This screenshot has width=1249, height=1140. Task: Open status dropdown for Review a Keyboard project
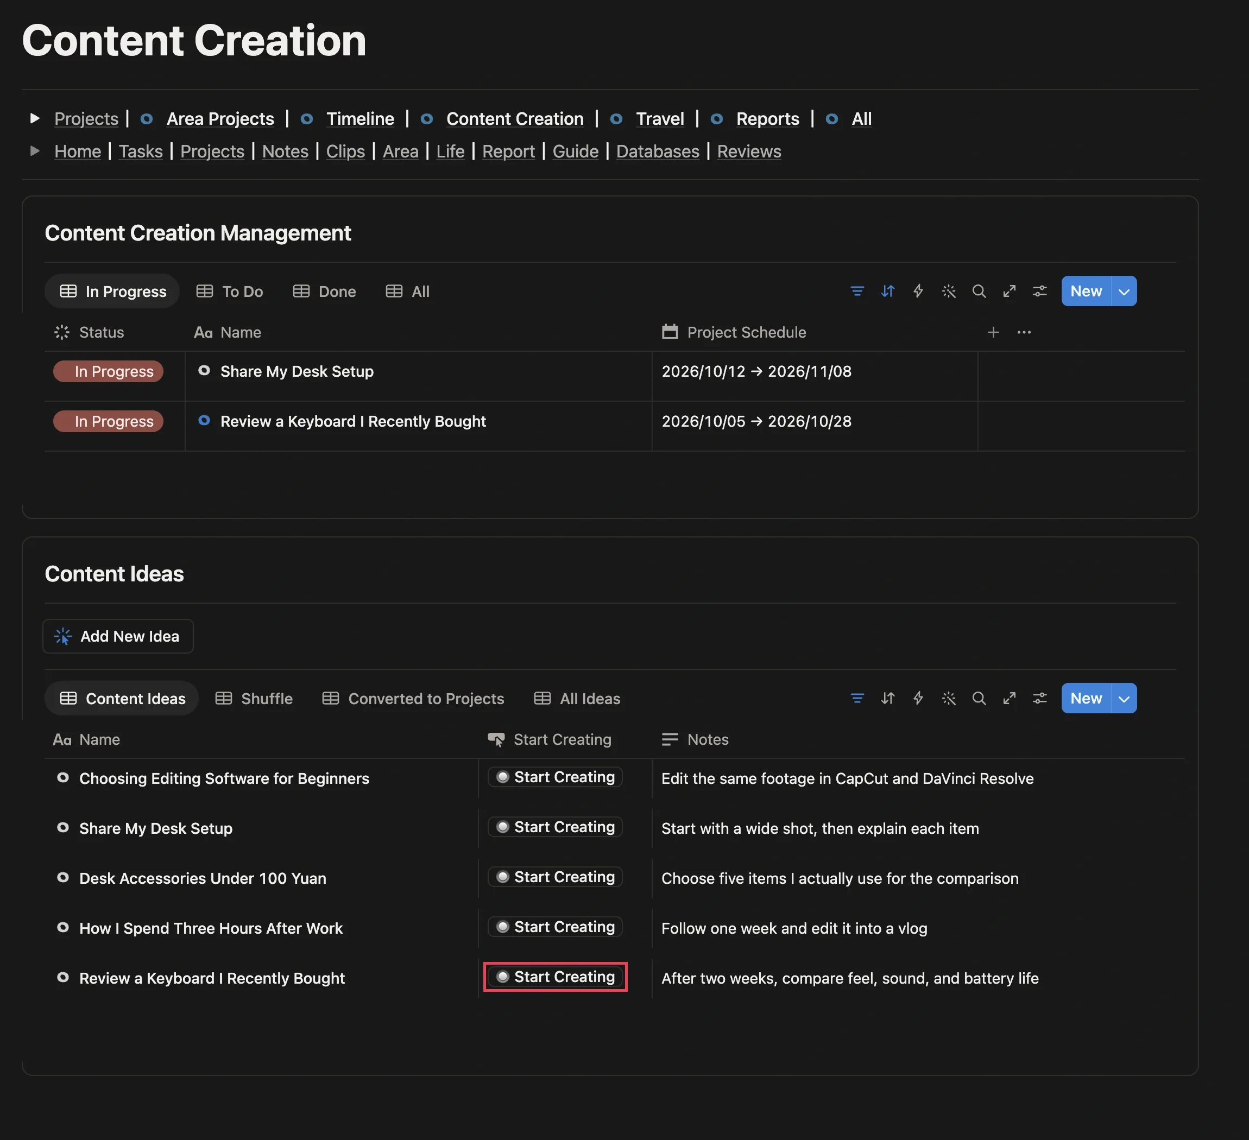109,421
